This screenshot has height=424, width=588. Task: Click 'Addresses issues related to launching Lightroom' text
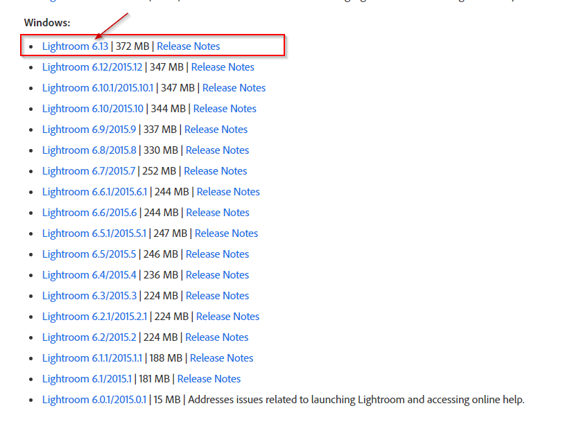[296, 400]
